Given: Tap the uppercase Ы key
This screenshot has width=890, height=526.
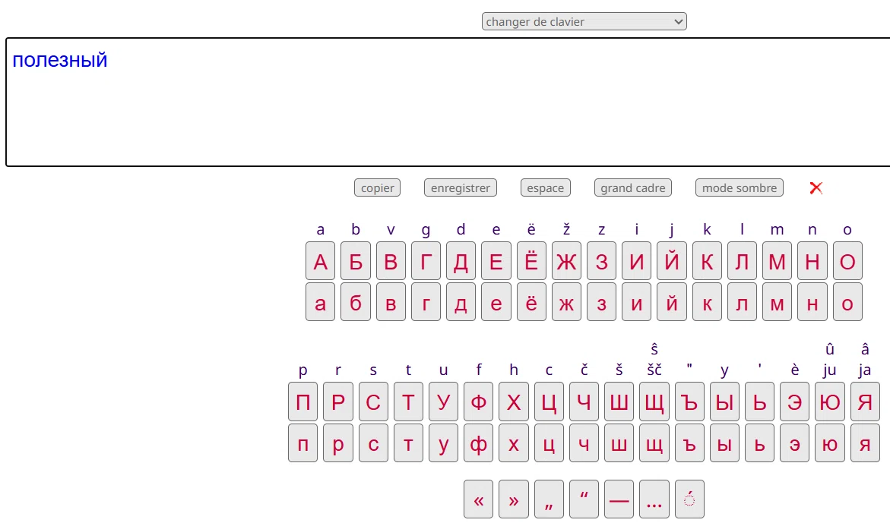Looking at the screenshot, I should point(724,402).
